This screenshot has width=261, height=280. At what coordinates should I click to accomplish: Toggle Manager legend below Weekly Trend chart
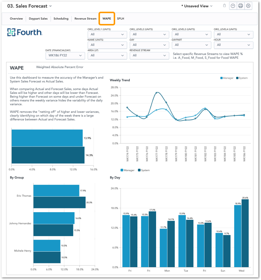[127, 170]
